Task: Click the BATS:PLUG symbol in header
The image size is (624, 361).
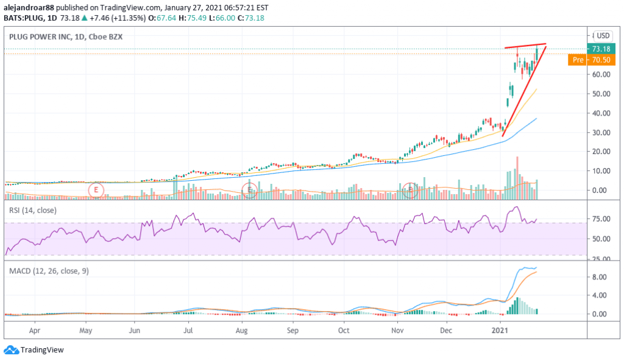Action: (22, 18)
